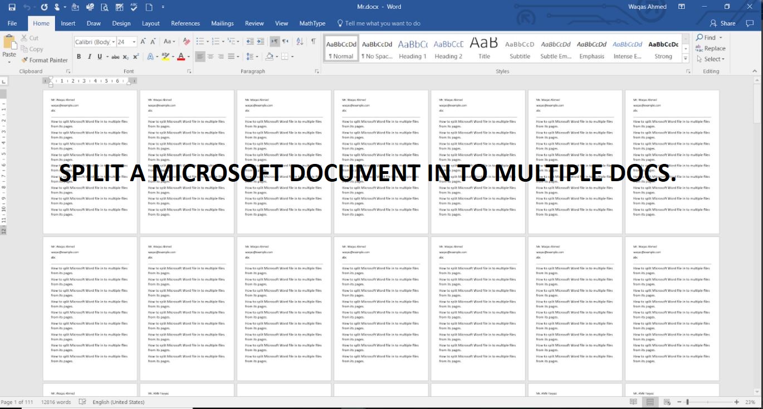The width and height of the screenshot is (763, 409).
Task: Open the Mailings tab
Action: pos(222,23)
